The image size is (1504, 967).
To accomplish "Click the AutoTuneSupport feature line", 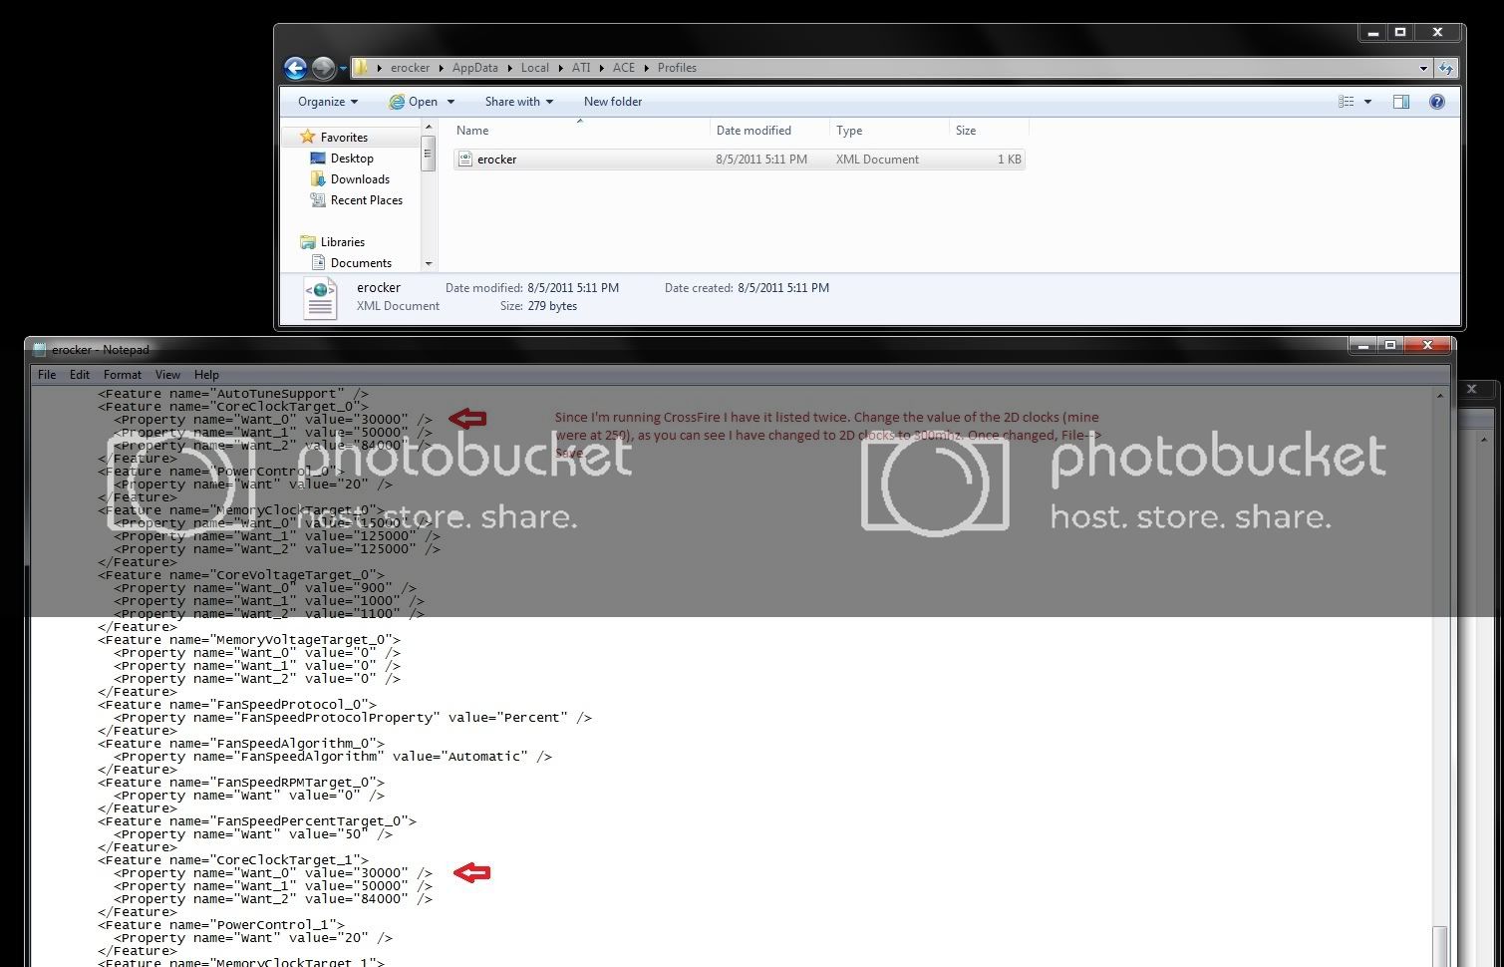I will coord(233,394).
